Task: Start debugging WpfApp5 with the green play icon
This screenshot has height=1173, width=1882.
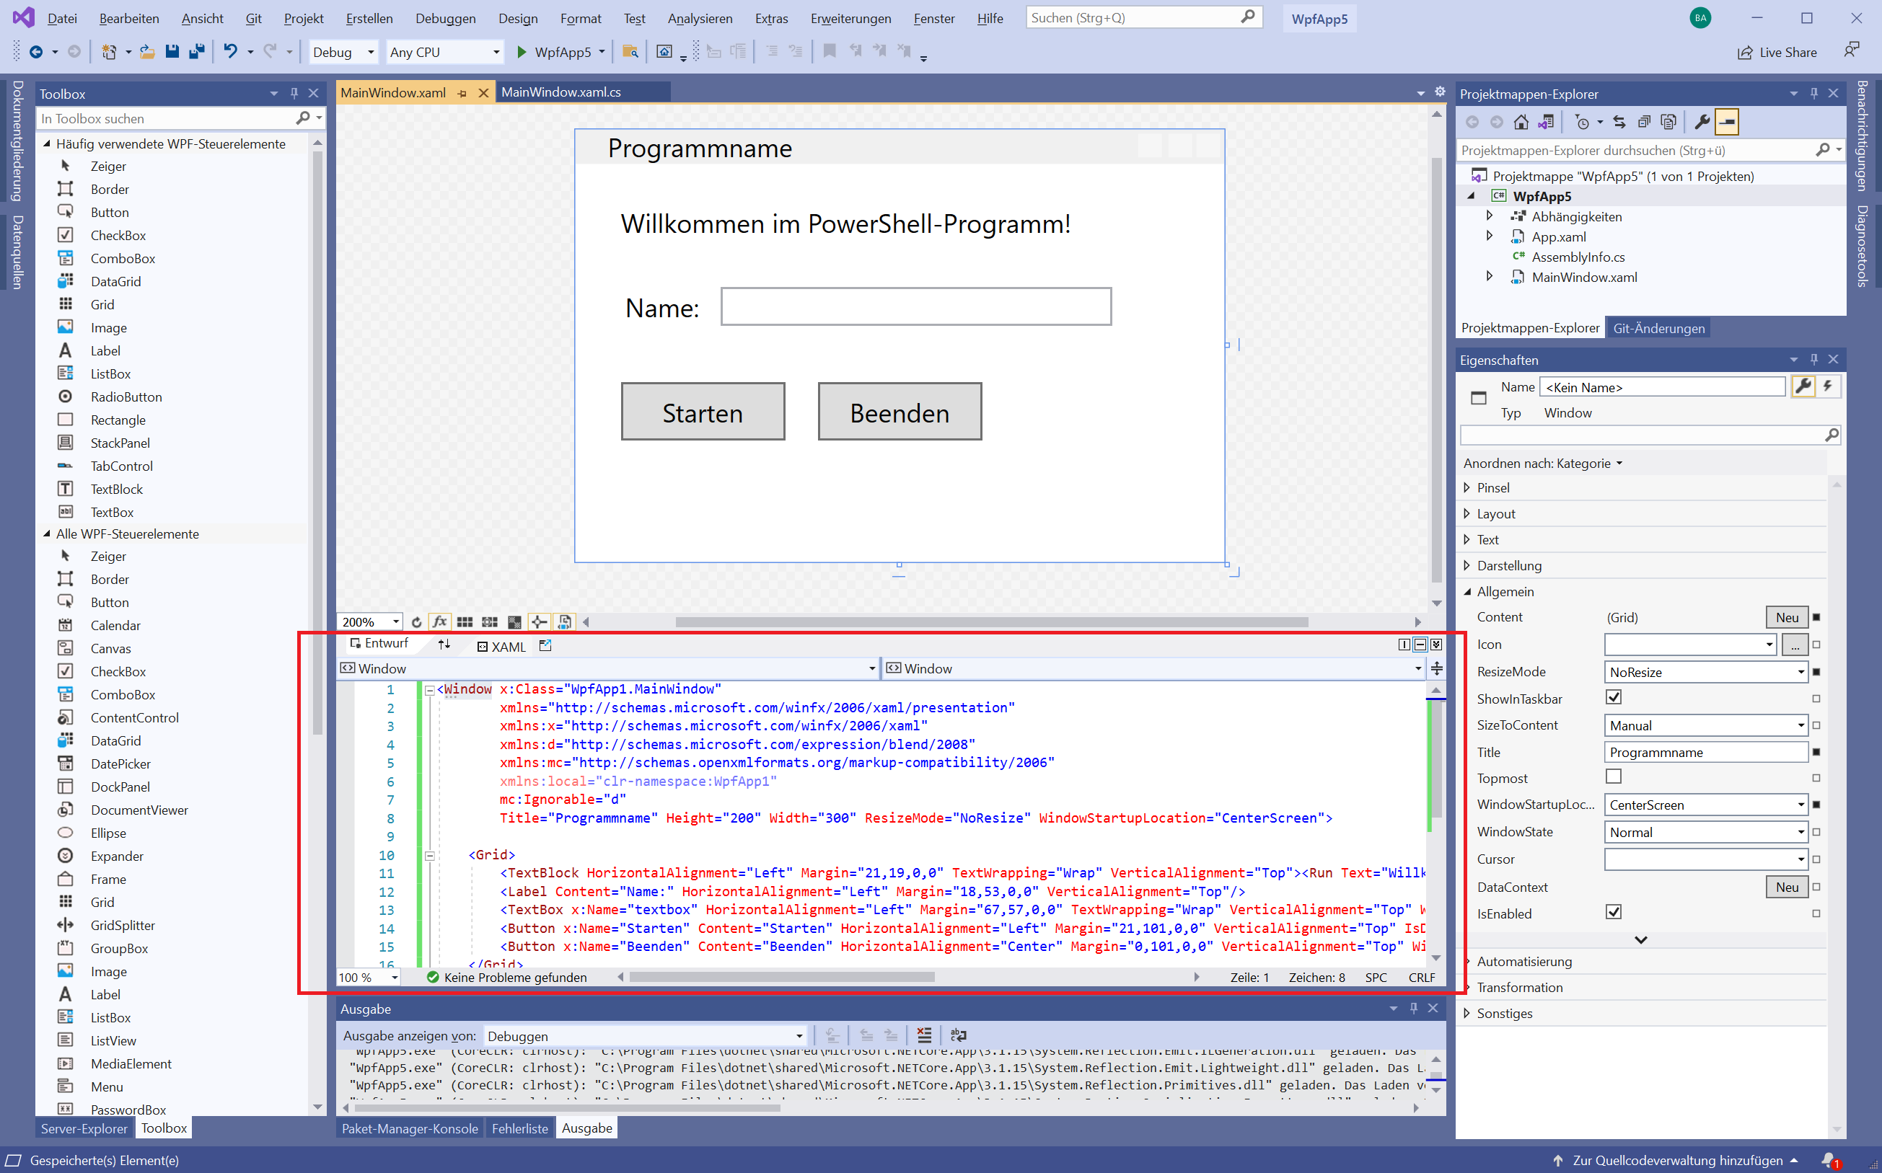Action: click(x=521, y=52)
